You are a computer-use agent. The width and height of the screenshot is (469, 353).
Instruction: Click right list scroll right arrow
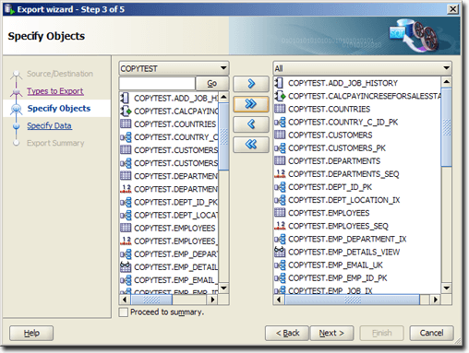pyautogui.click(x=436, y=300)
